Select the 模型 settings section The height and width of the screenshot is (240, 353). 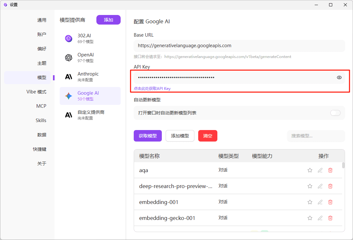click(x=27, y=77)
